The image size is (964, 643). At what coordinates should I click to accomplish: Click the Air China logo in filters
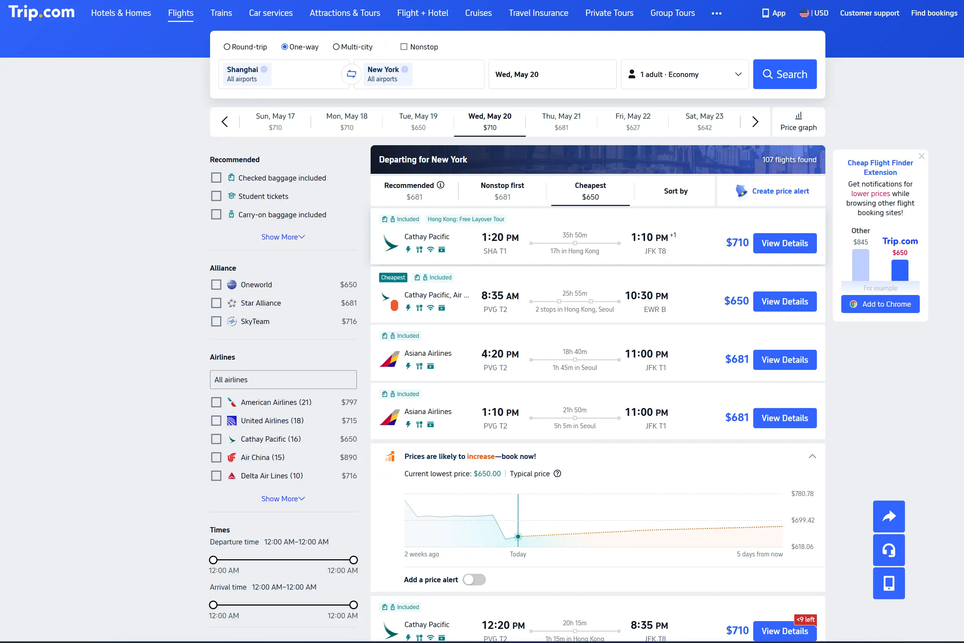232,457
